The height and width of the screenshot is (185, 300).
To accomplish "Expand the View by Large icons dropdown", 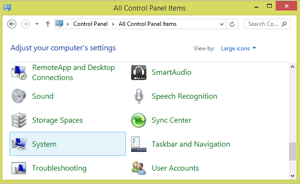I will [238, 48].
